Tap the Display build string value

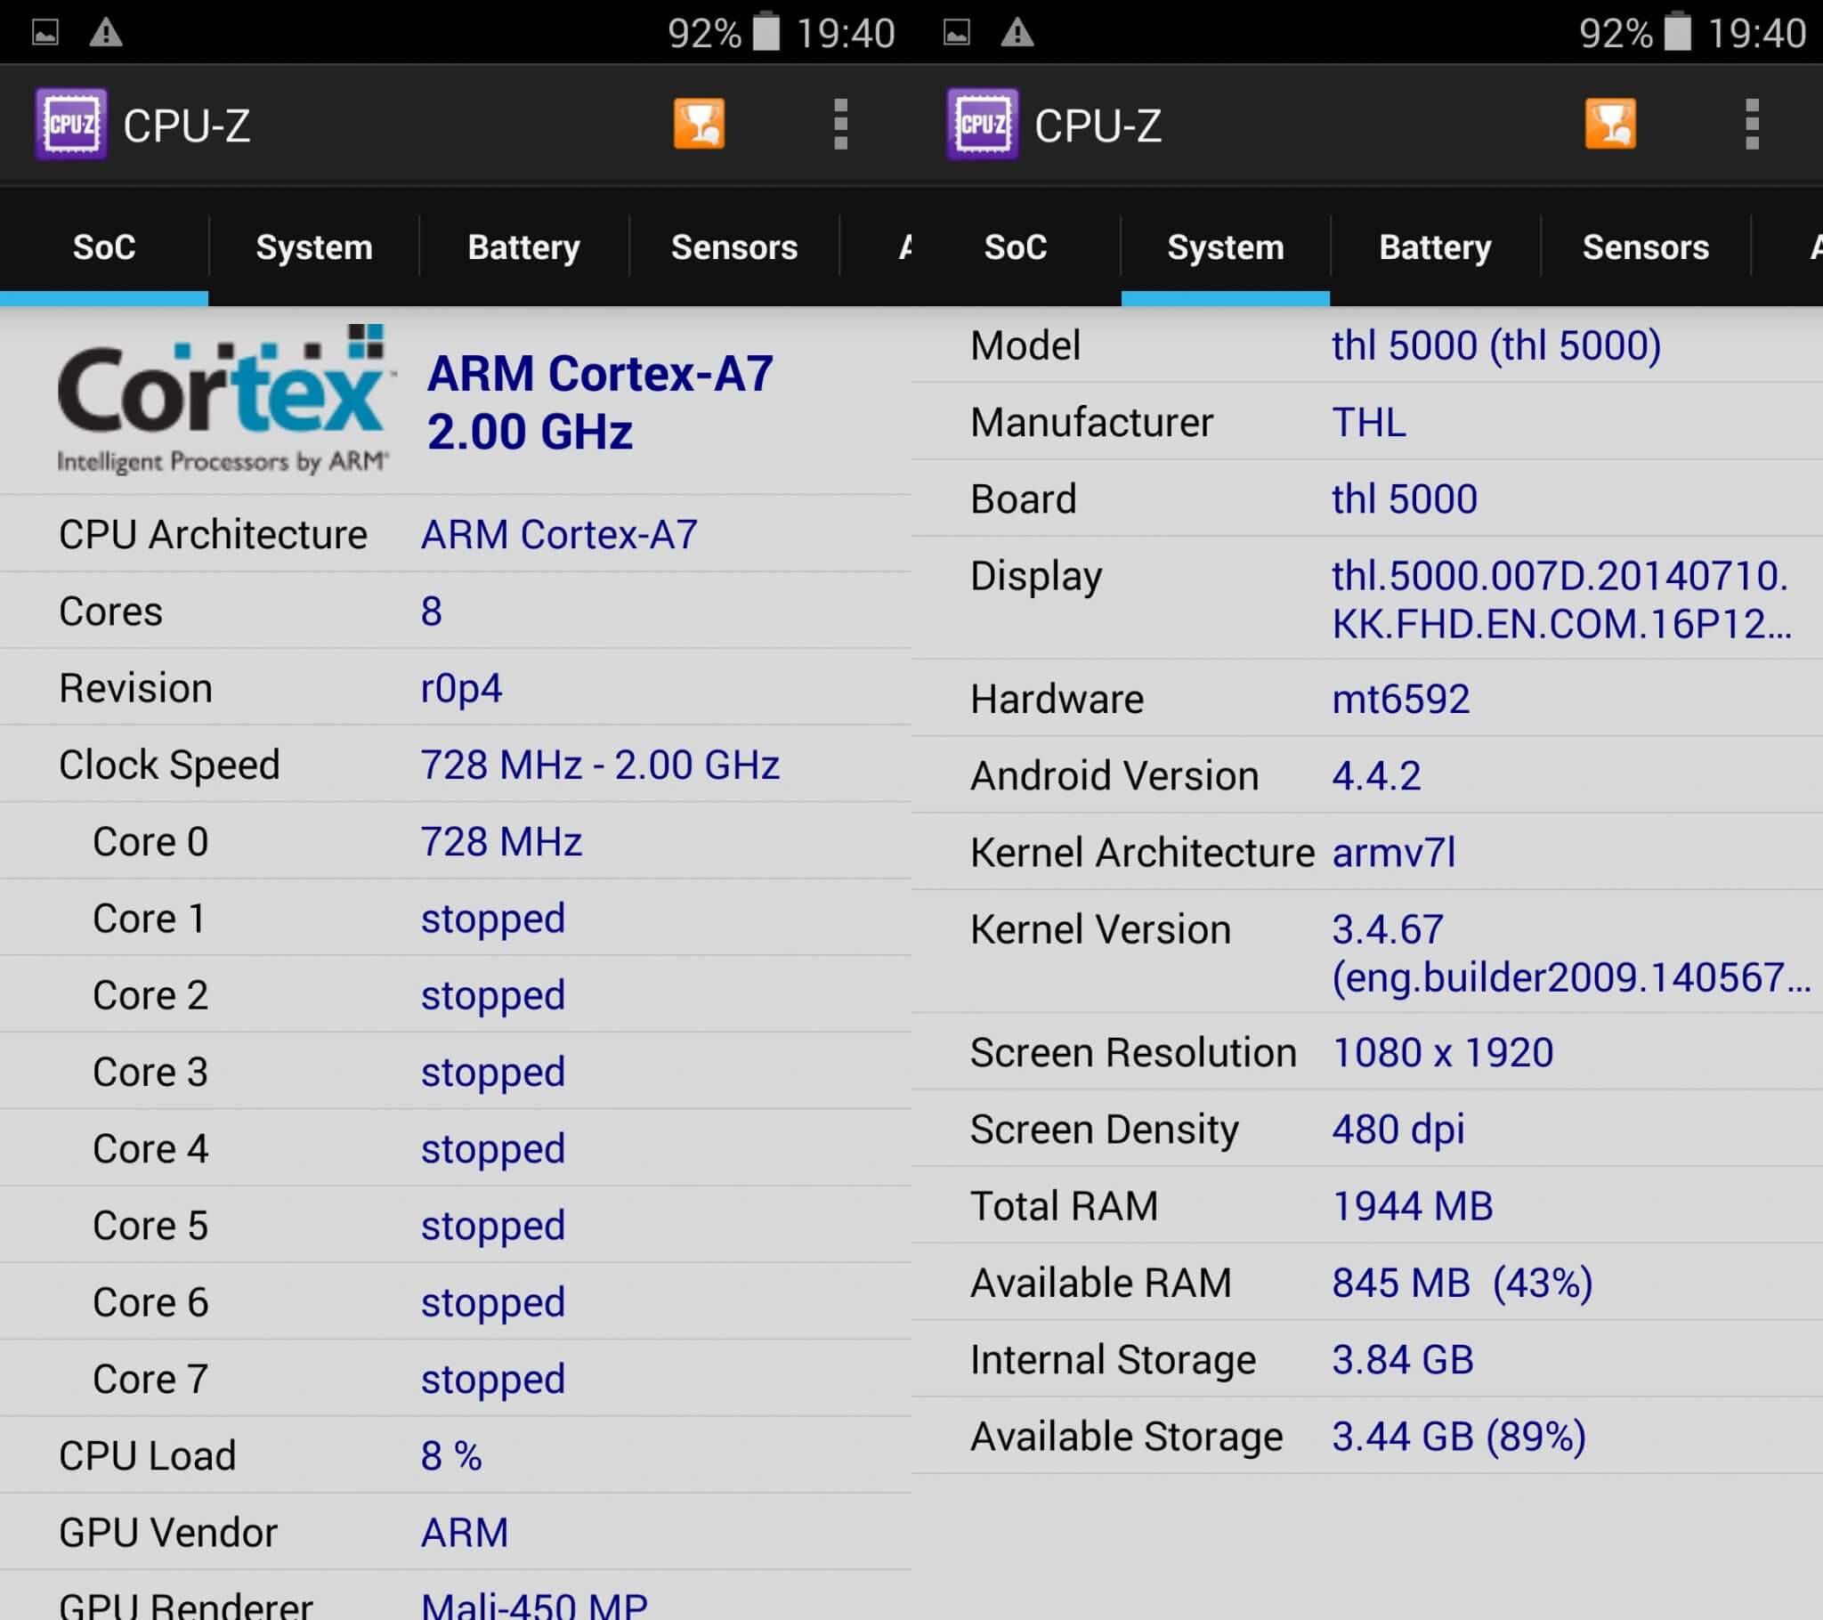[1561, 599]
